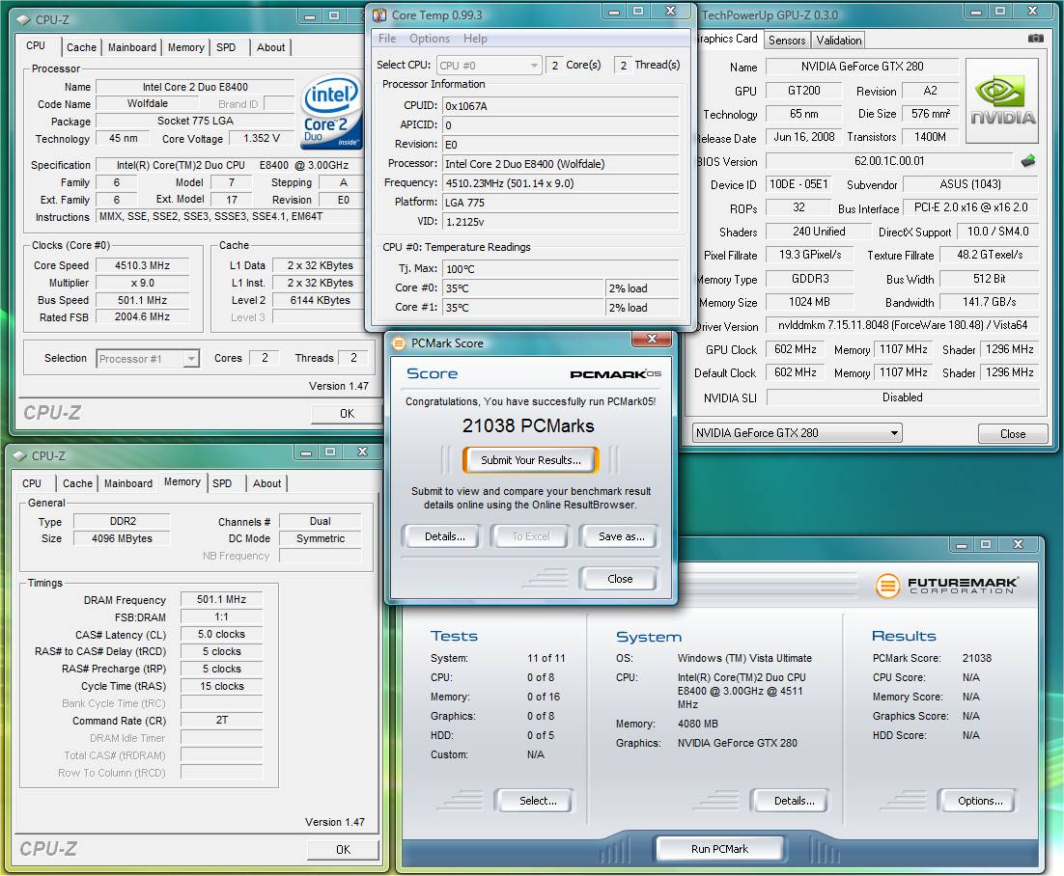Screen dimensions: 1064x876
Task: Click the To Excel button
Action: coord(531,536)
